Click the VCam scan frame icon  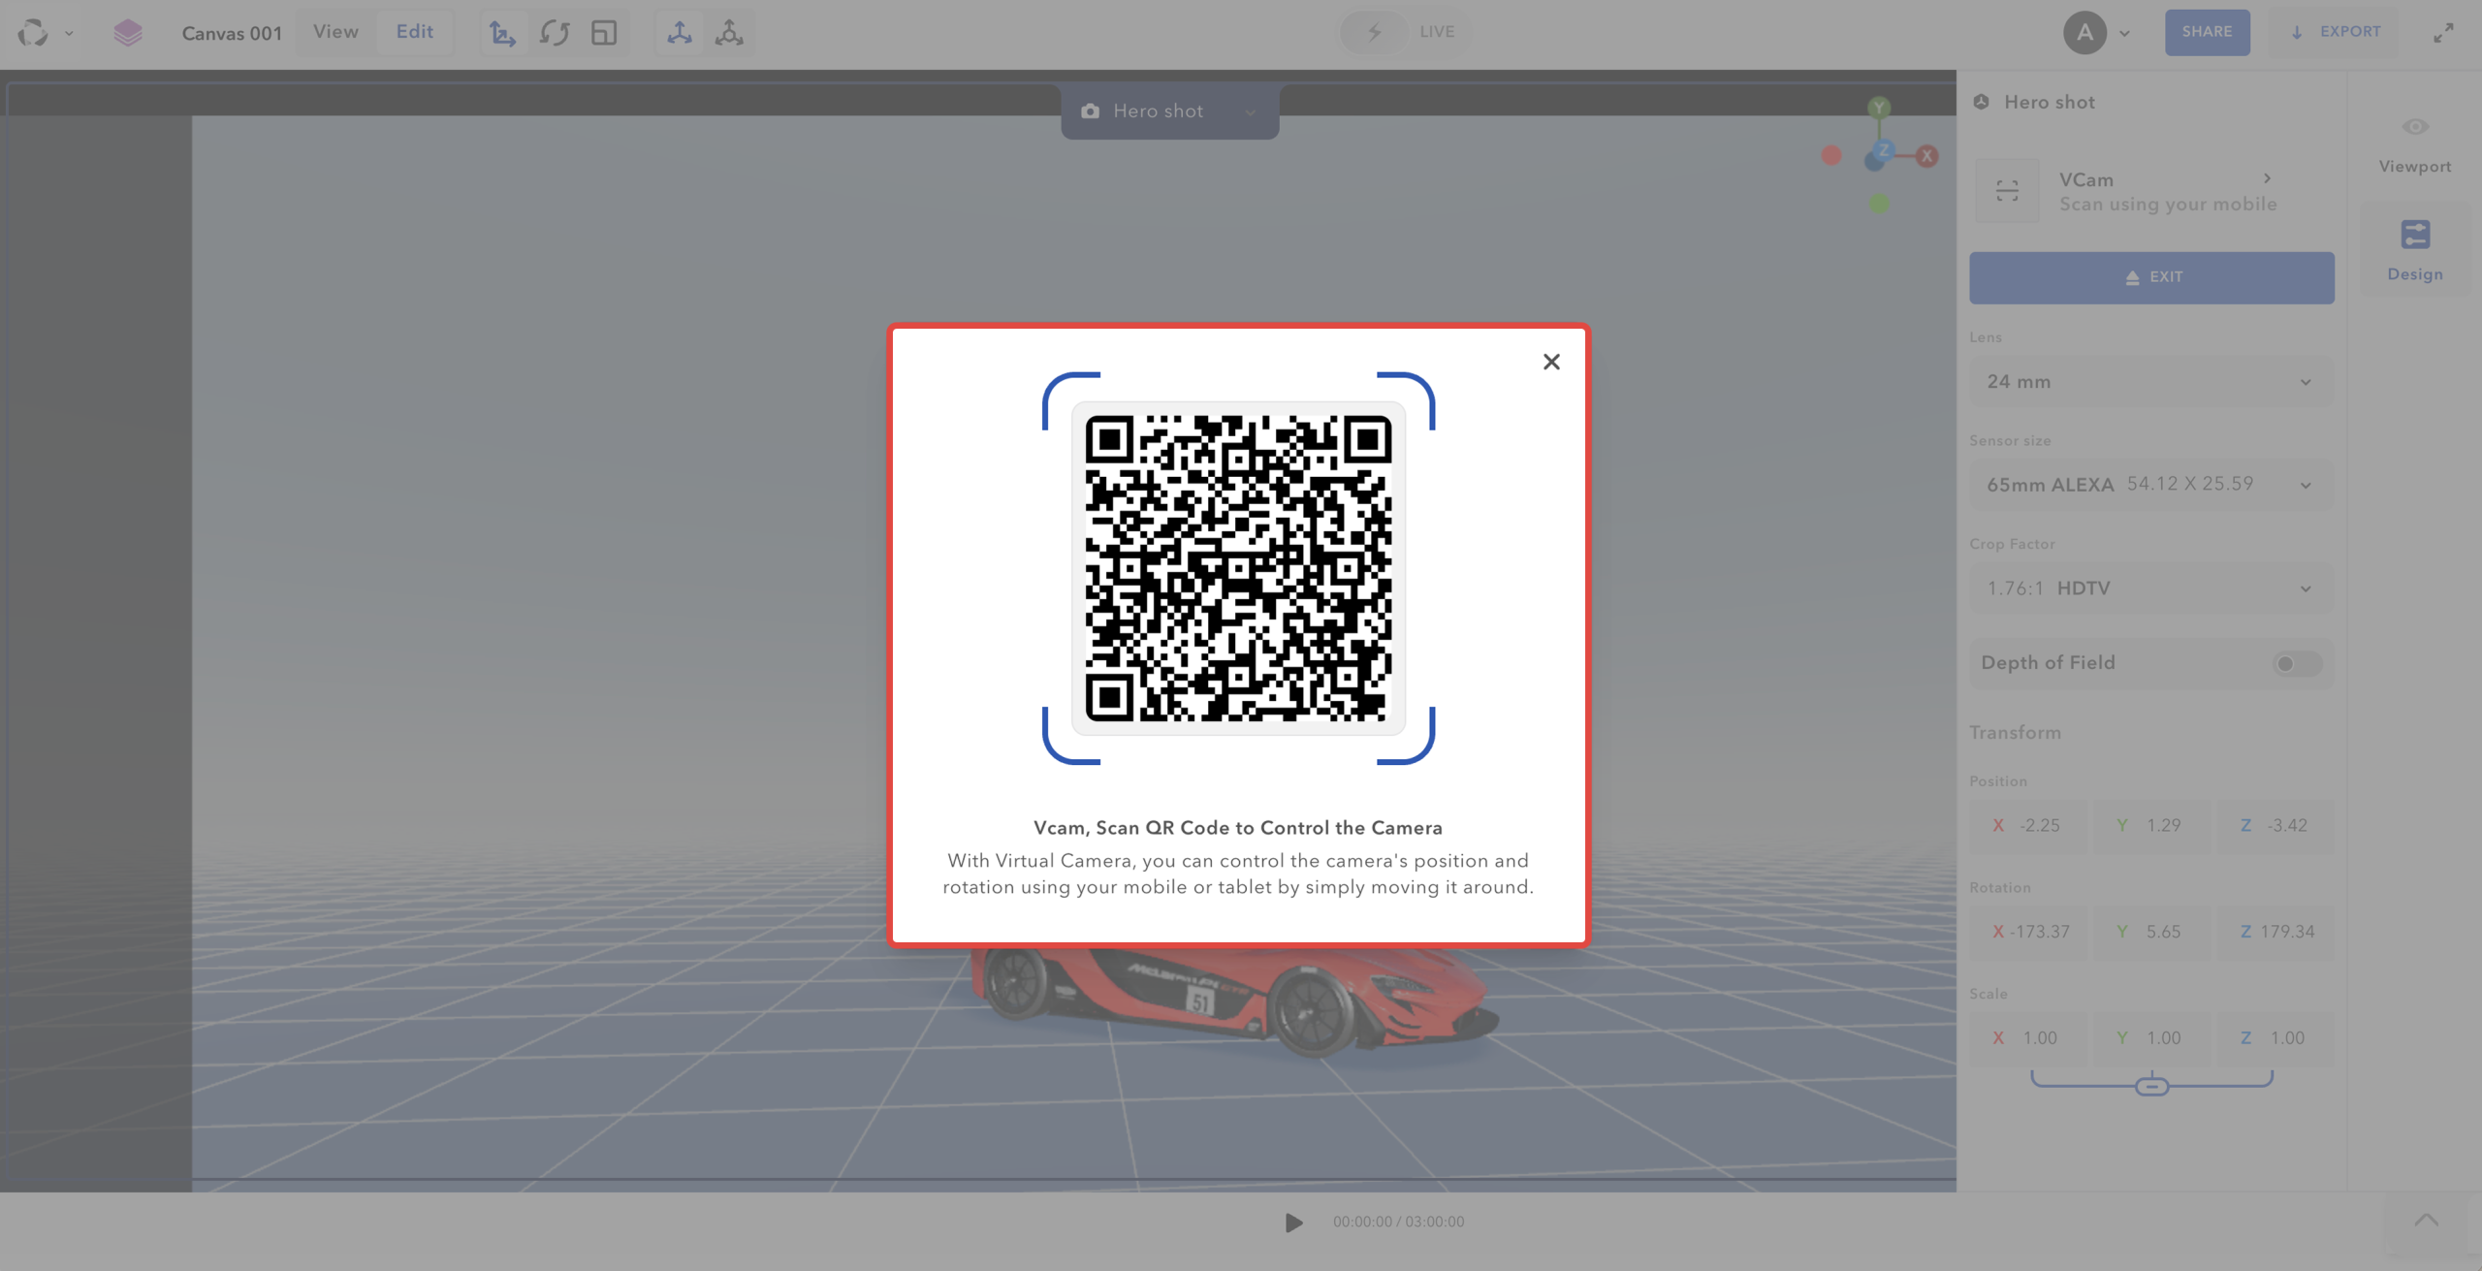(2007, 191)
